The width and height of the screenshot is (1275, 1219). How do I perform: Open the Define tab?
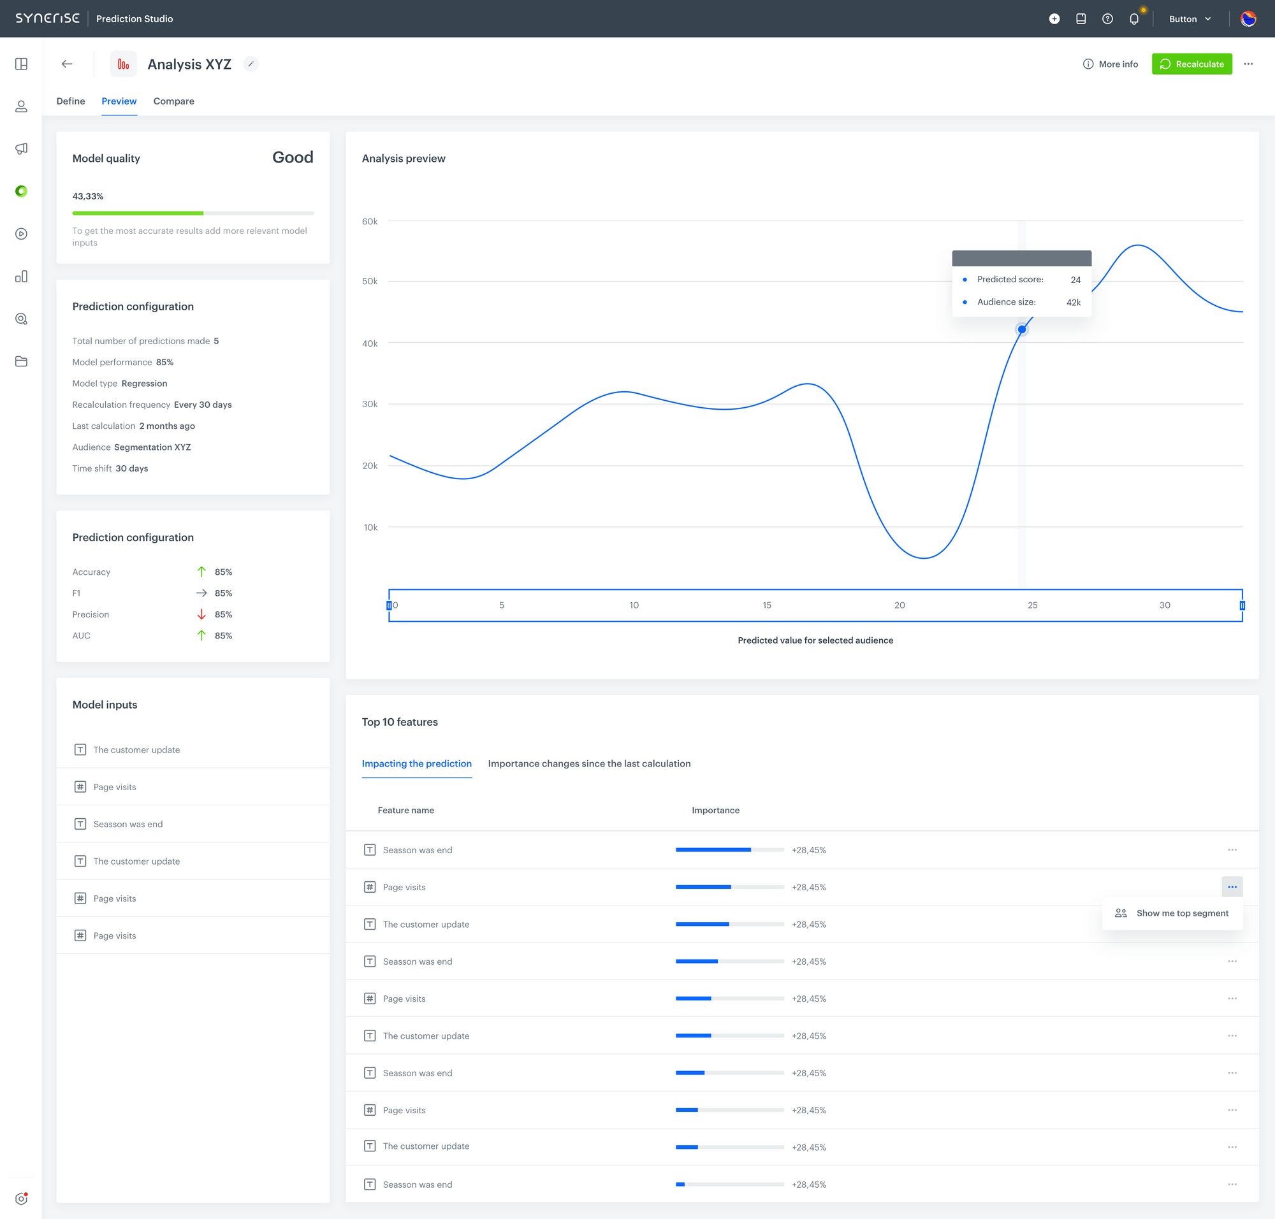pos(70,101)
